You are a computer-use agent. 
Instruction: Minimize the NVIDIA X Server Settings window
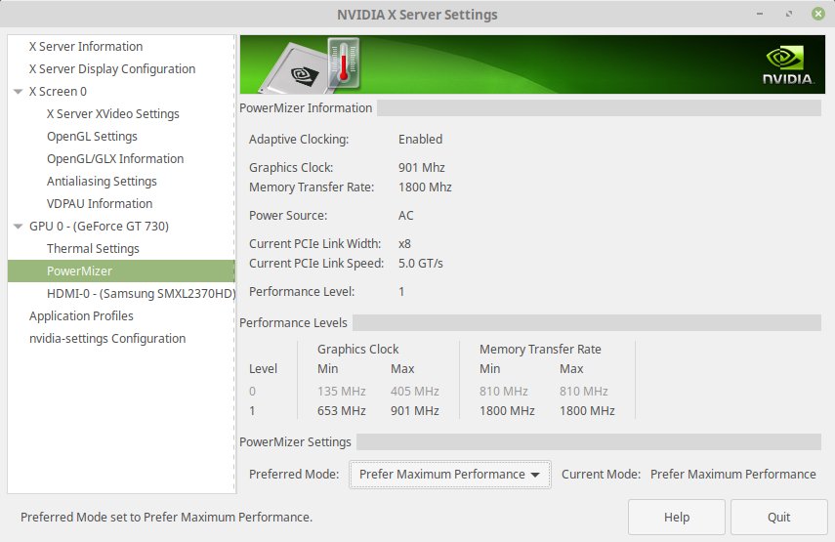[x=759, y=15]
